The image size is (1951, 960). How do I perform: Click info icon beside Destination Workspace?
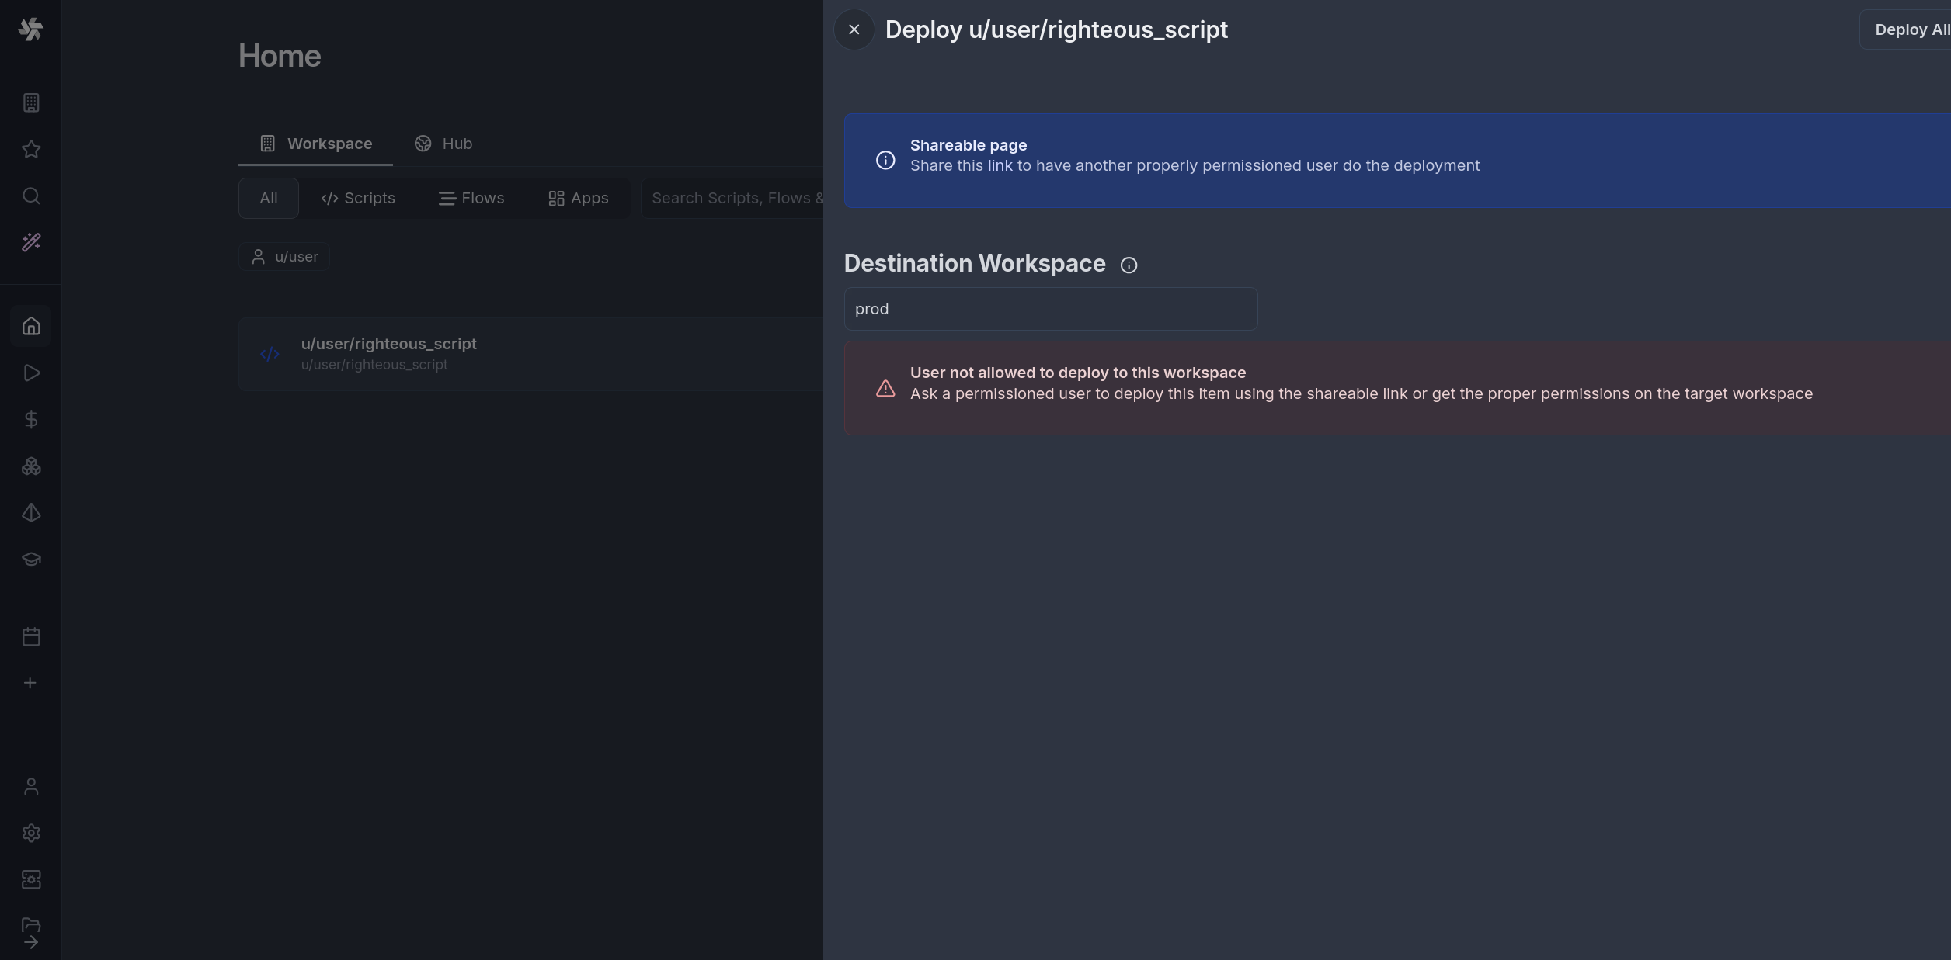pos(1129,265)
